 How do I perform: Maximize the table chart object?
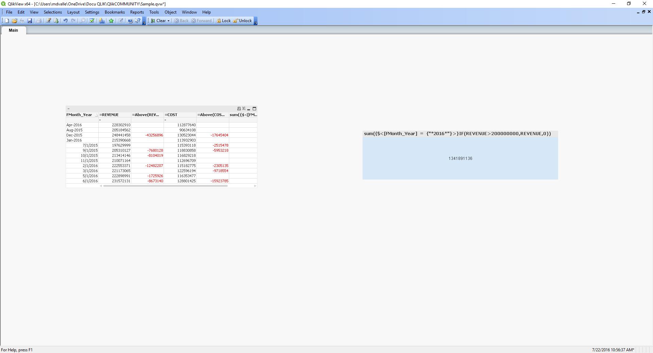tap(254, 109)
